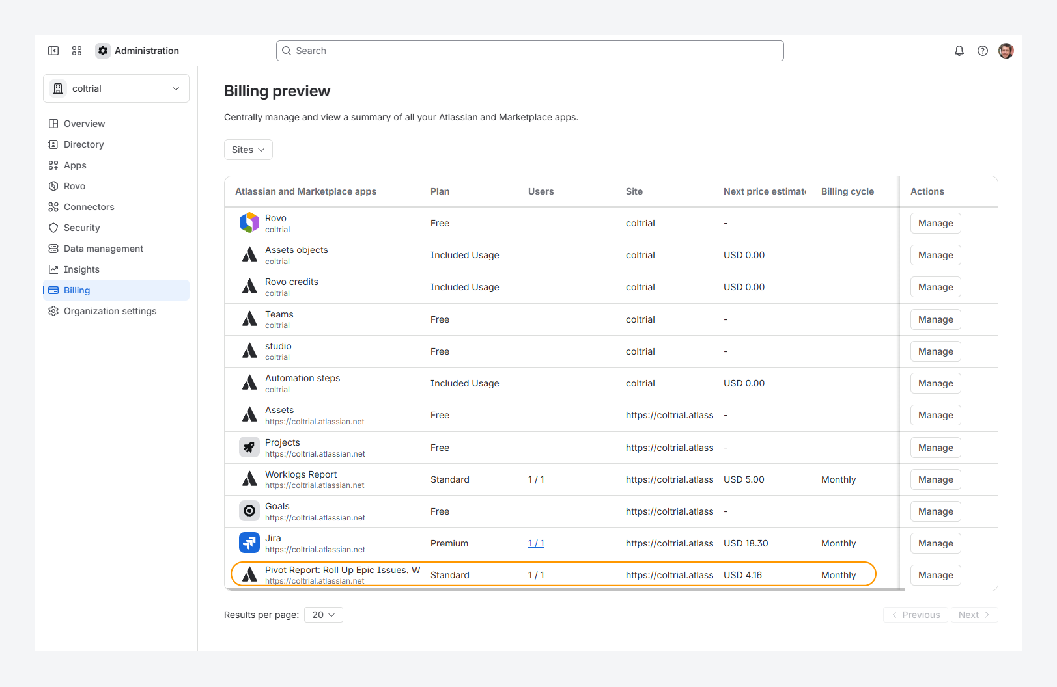Open Security in sidebar
The image size is (1057, 687).
pos(116,228)
